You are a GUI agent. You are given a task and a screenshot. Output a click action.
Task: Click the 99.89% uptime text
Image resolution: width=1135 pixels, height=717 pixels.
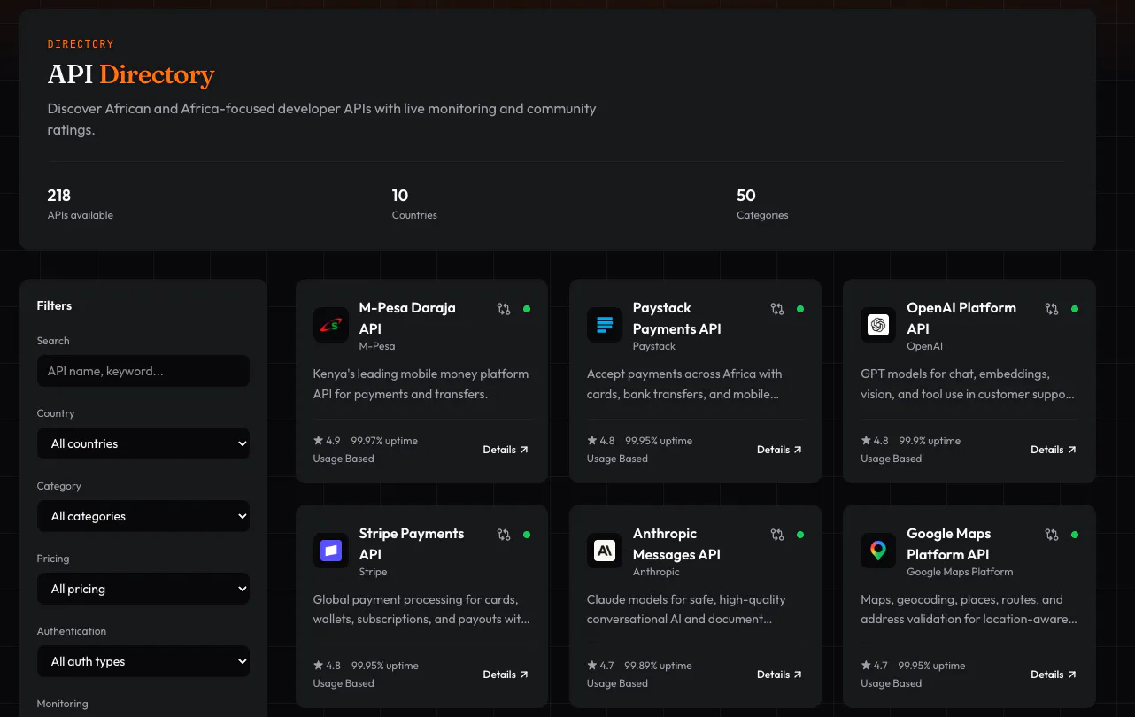coord(659,666)
